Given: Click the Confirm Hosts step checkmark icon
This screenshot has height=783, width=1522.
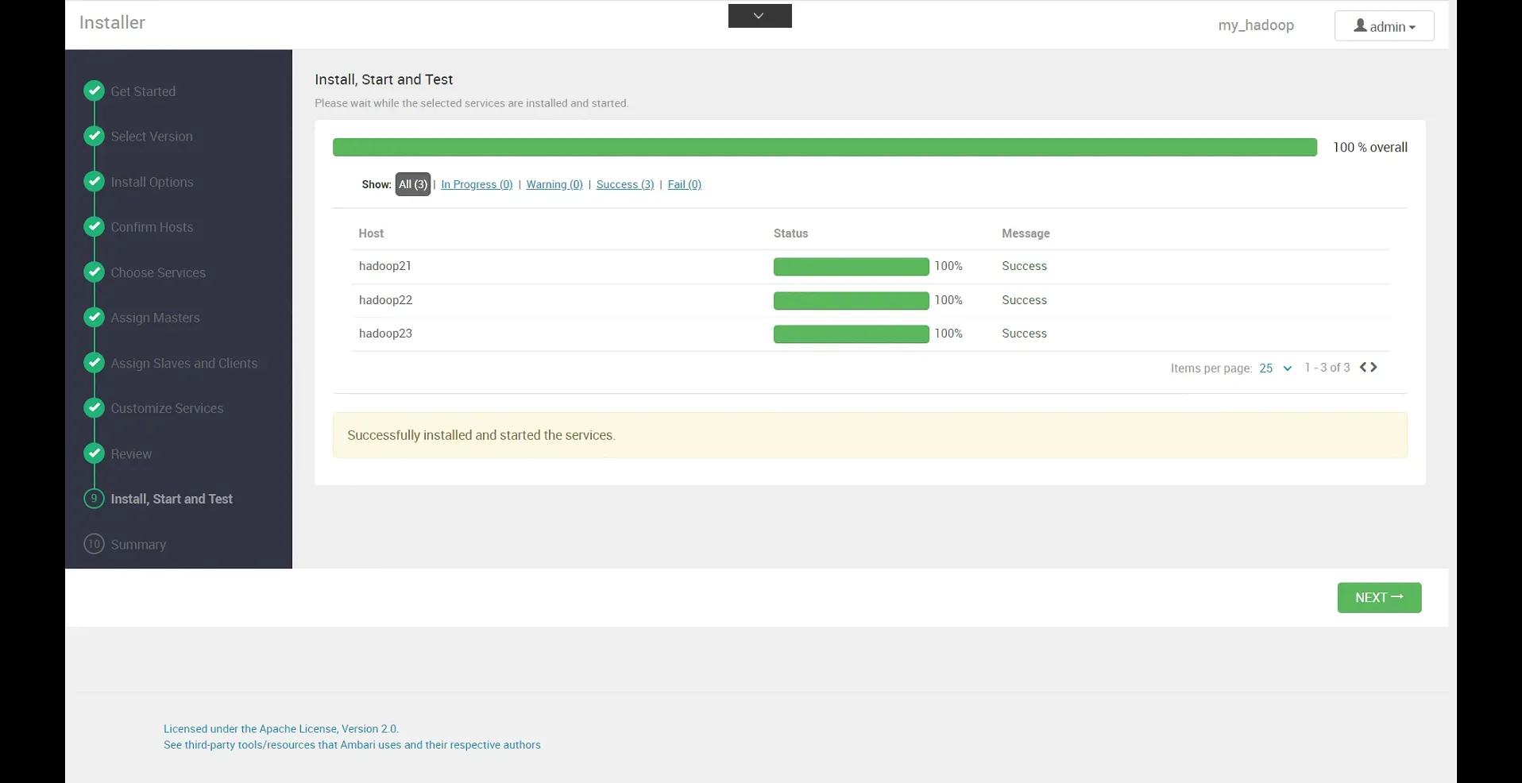Looking at the screenshot, I should pyautogui.click(x=94, y=226).
